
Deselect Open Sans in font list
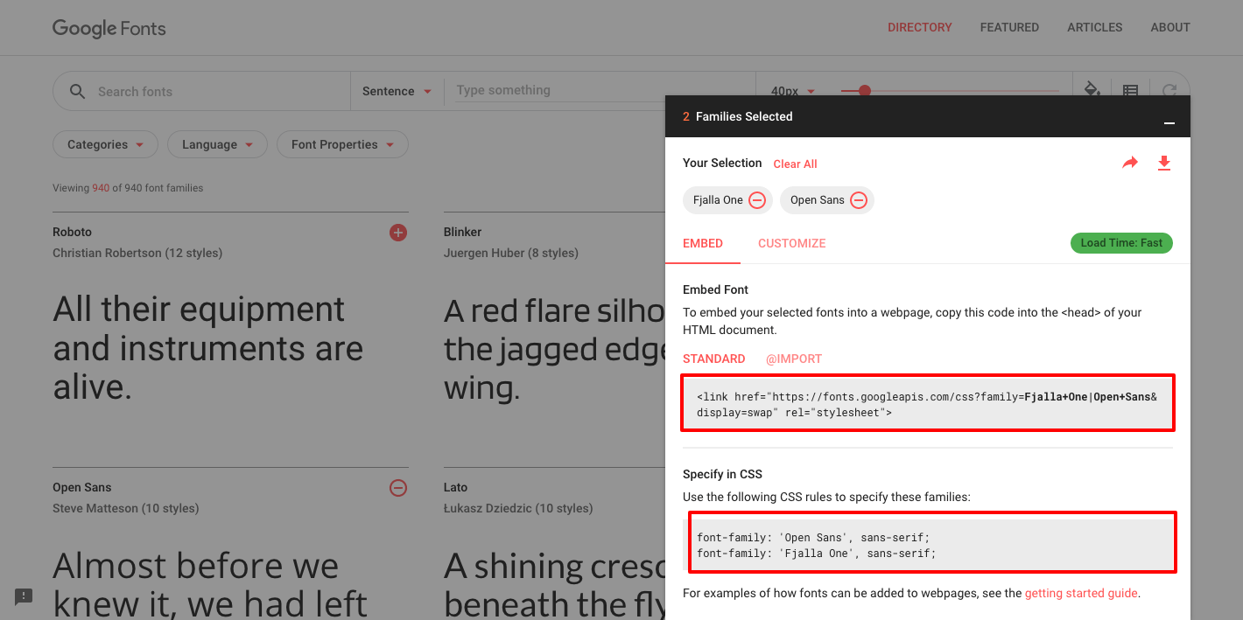pos(398,488)
